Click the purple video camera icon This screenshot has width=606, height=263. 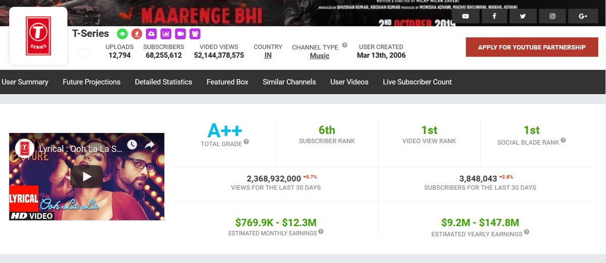[x=180, y=34]
